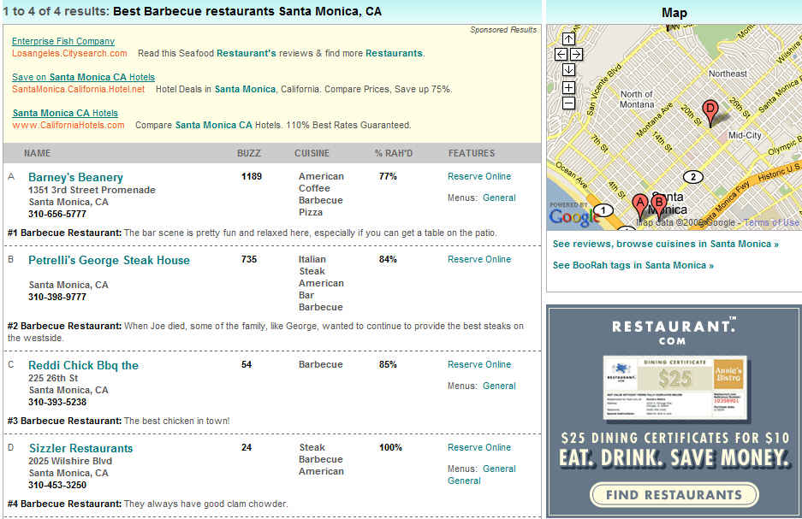Open General menu for Barney's Beanery
This screenshot has width=802, height=519.
[x=499, y=198]
